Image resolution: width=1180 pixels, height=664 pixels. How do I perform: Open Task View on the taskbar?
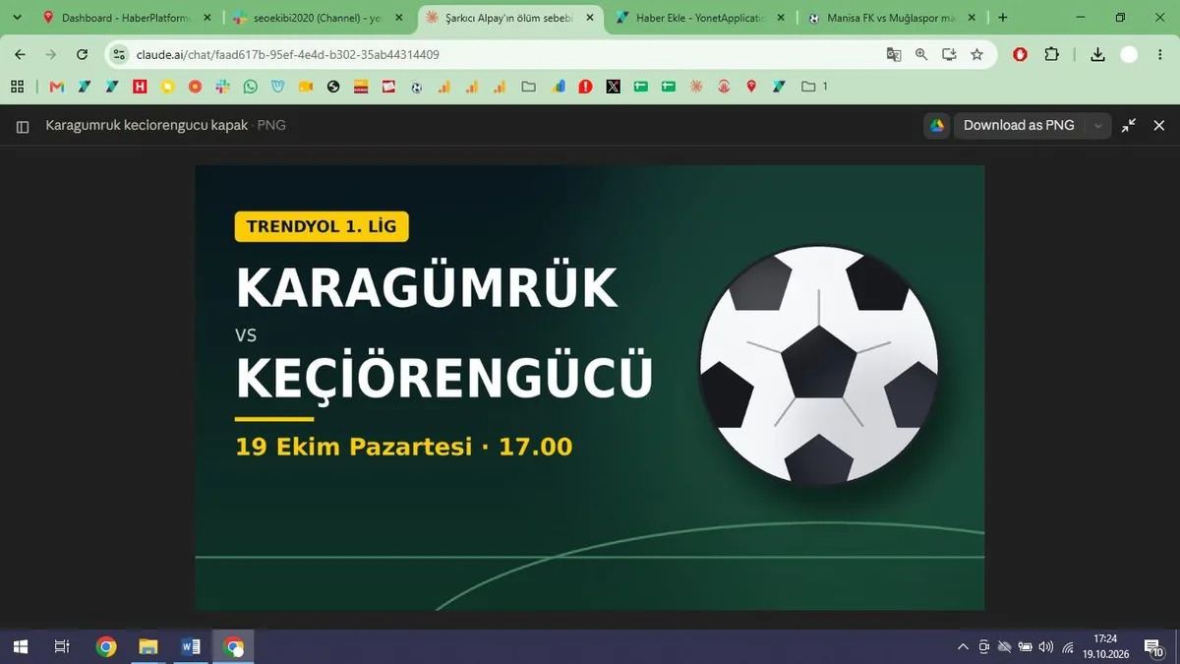coord(61,646)
